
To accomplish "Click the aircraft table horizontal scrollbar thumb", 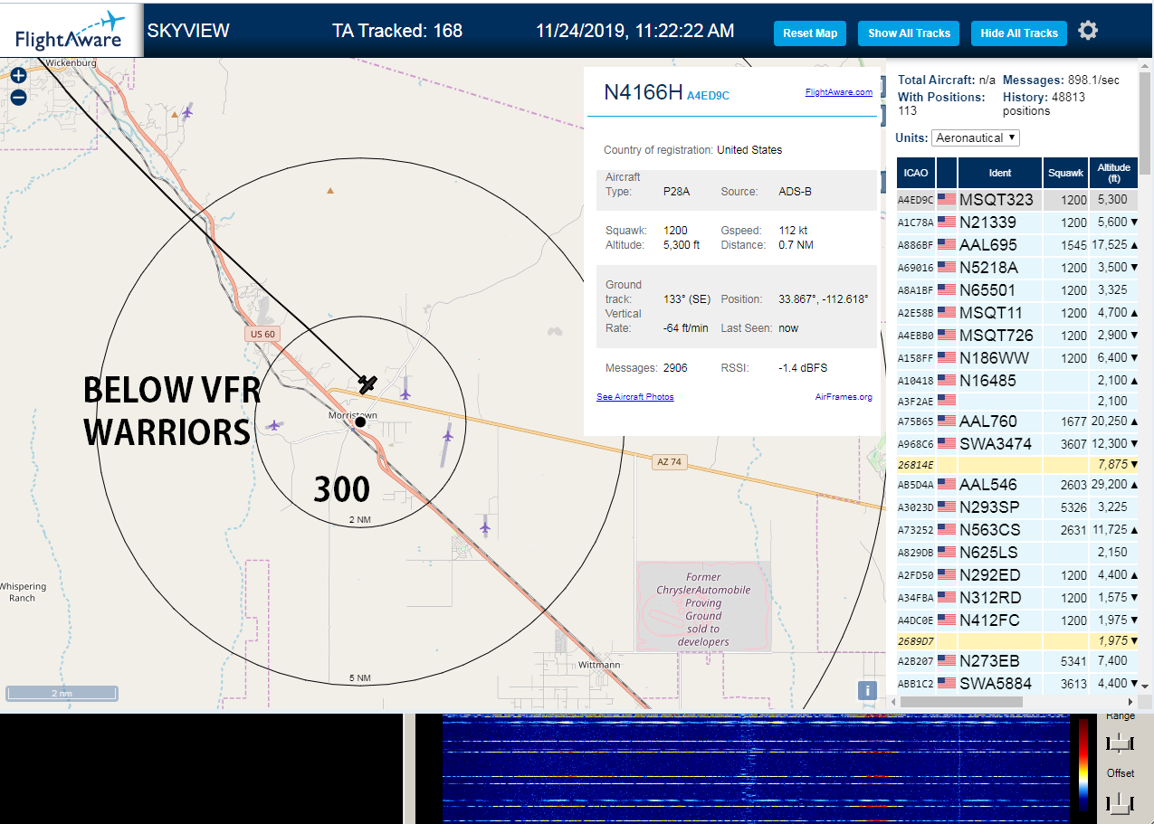I will [961, 701].
